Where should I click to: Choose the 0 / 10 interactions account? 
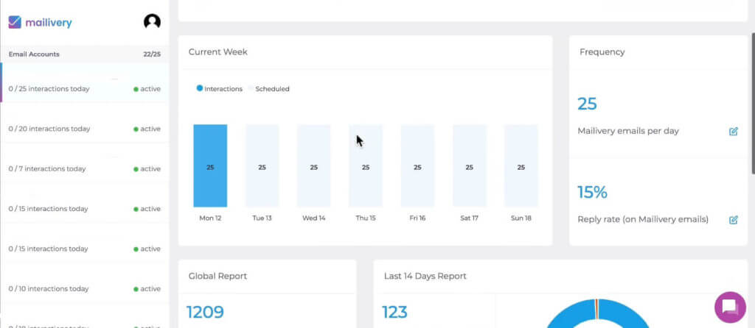coord(49,289)
